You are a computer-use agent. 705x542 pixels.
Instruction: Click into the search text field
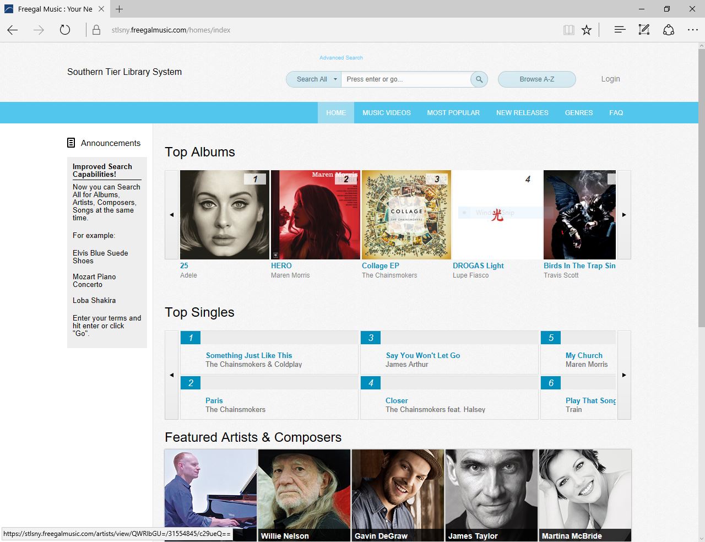point(406,79)
